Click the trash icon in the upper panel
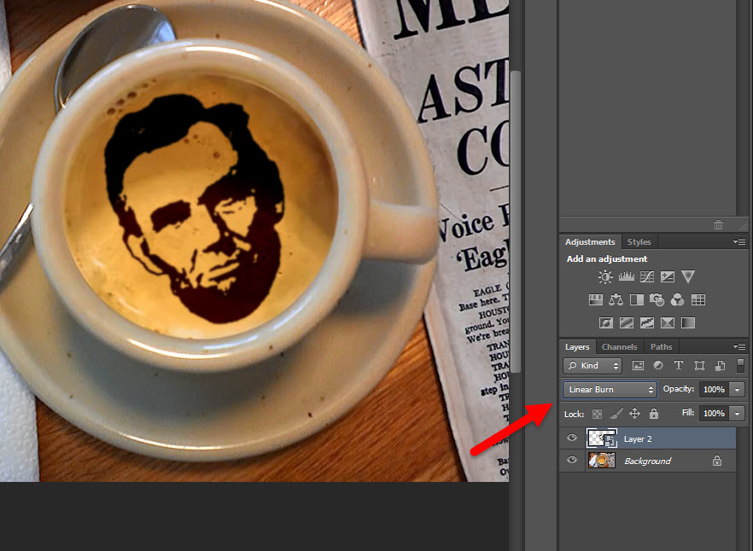Image resolution: width=753 pixels, height=551 pixels. (x=718, y=225)
